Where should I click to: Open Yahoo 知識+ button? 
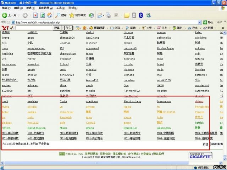click(x=131, y=28)
